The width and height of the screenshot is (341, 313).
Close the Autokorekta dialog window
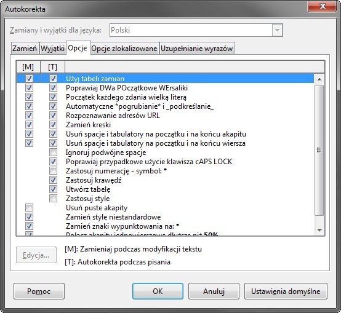point(323,6)
